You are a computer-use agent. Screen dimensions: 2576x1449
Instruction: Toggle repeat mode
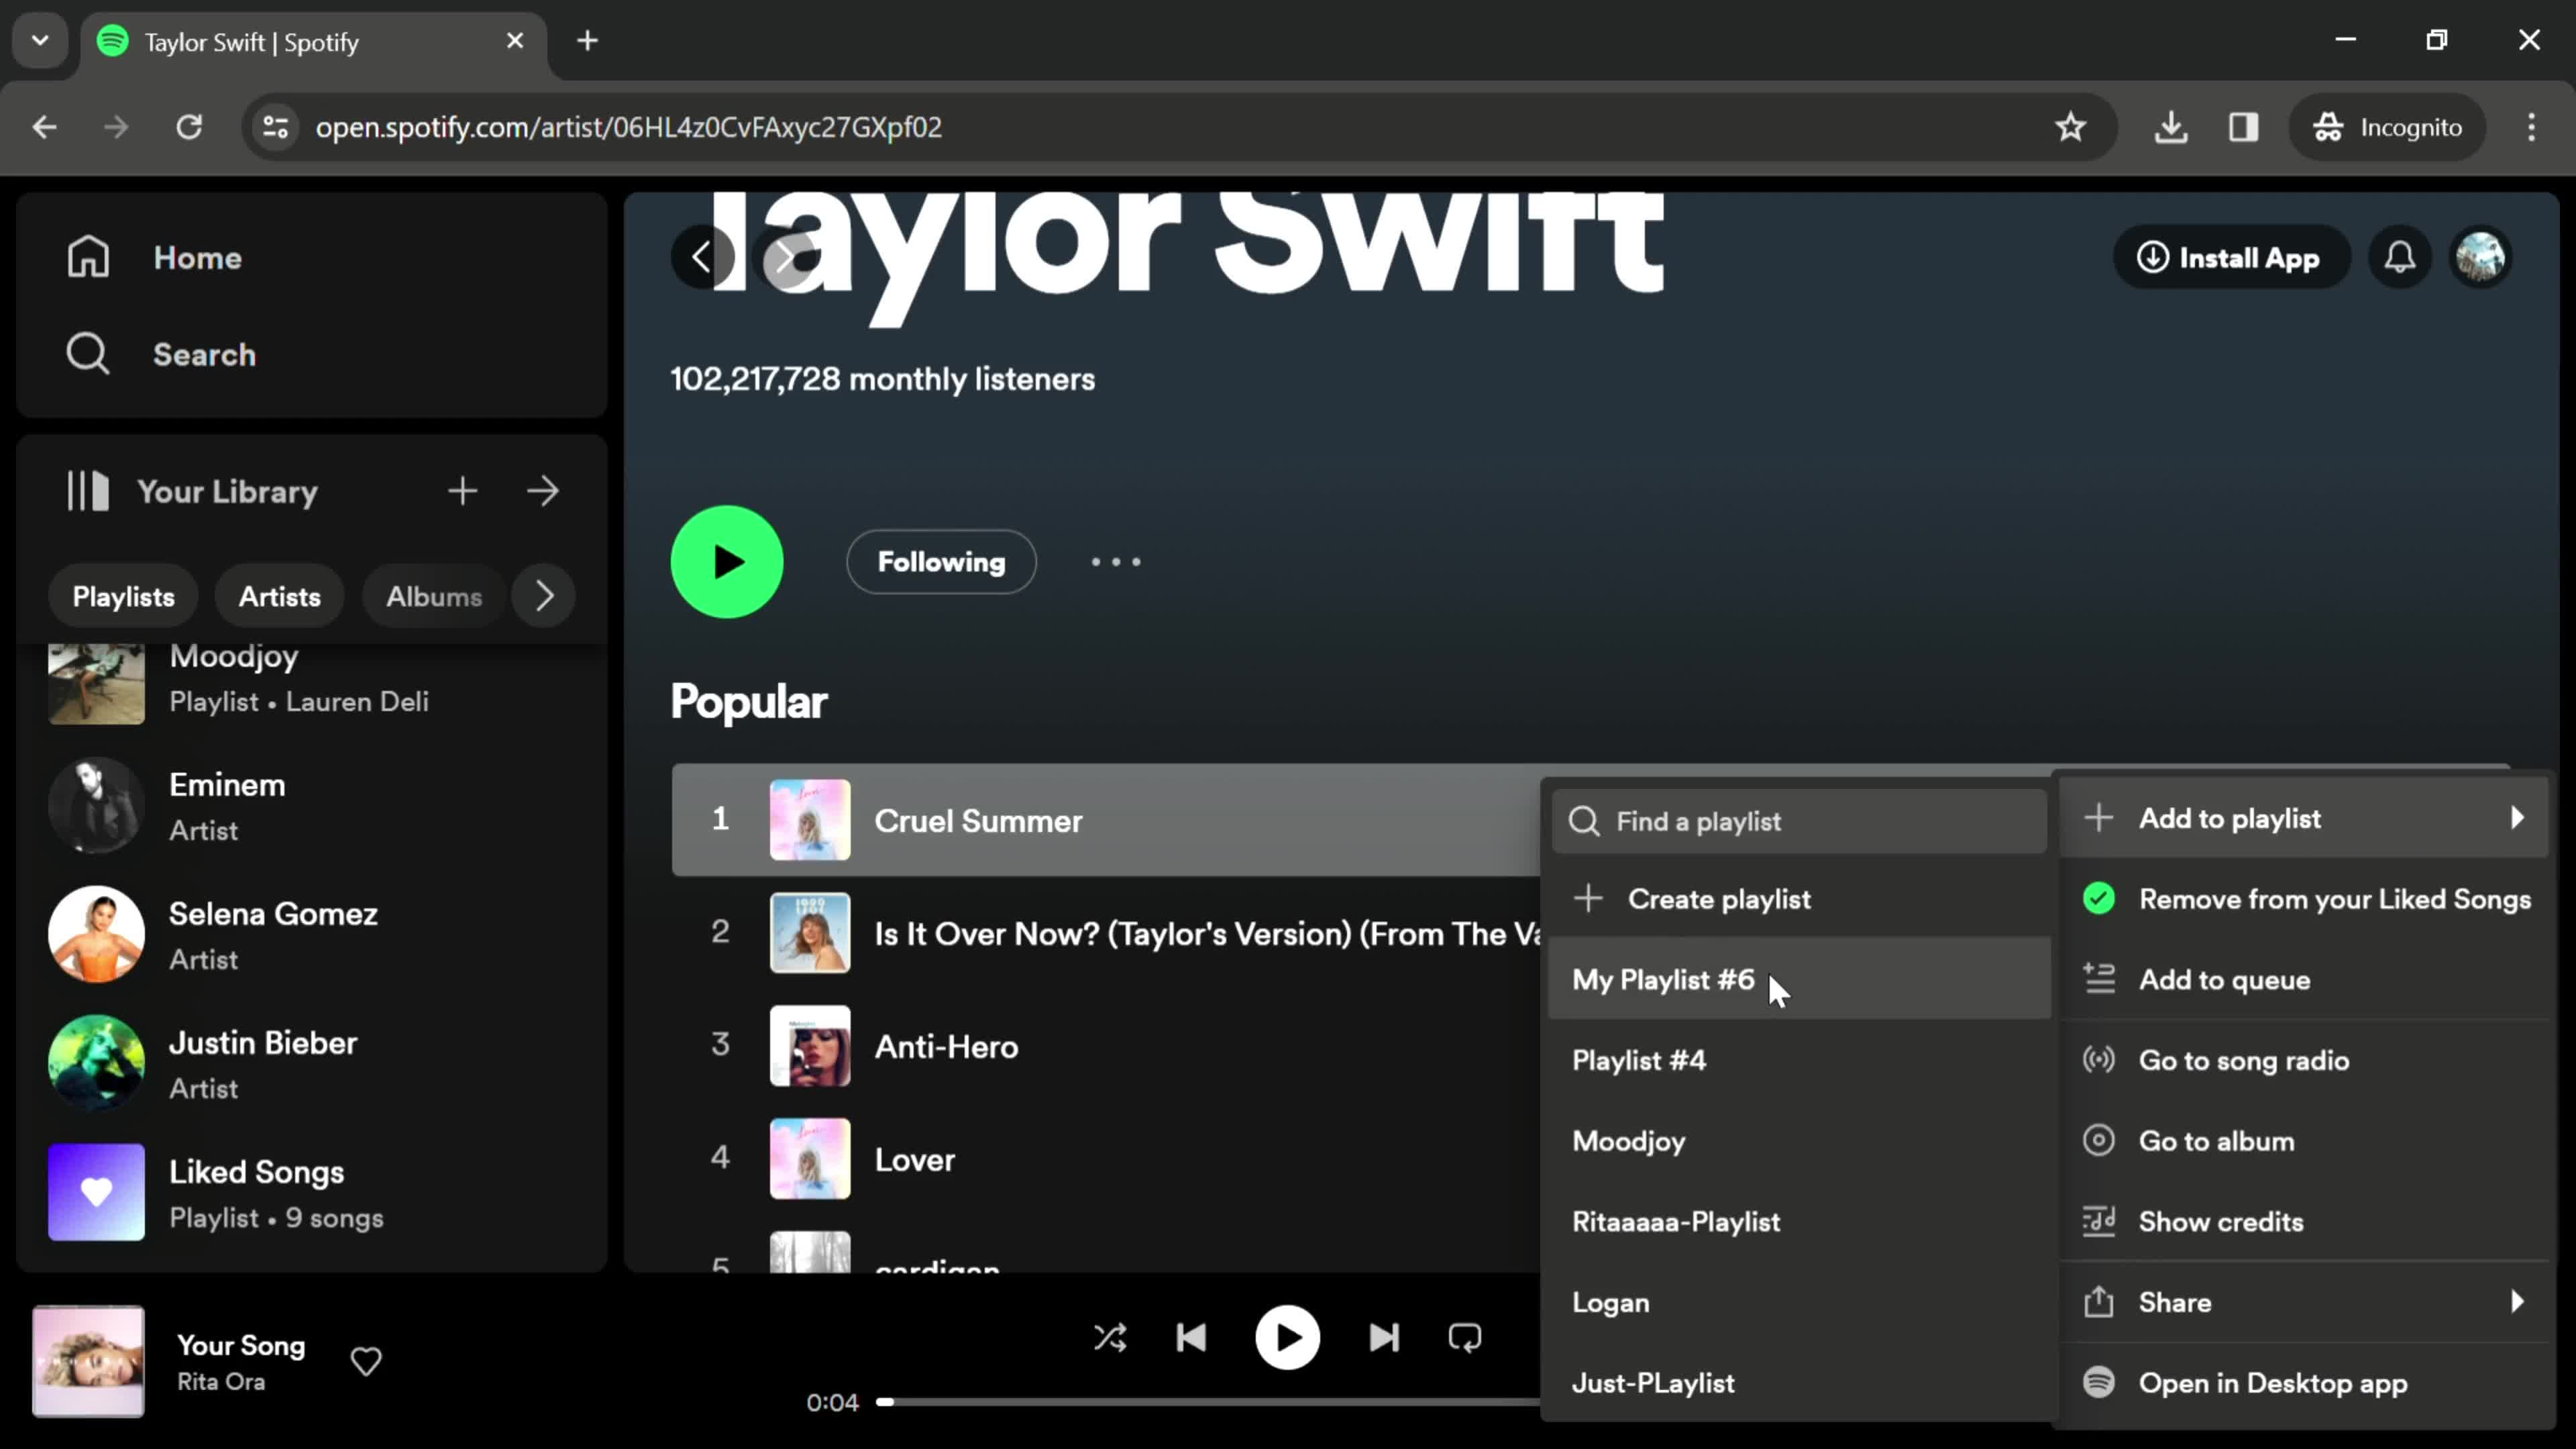[x=1465, y=1338]
